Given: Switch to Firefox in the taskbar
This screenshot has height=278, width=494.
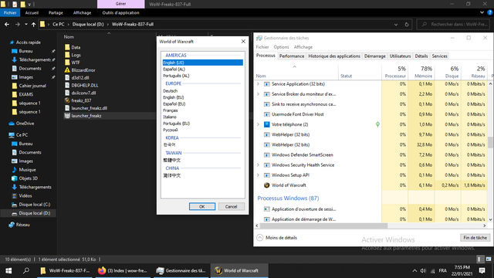Looking at the screenshot, I should tap(123, 270).
